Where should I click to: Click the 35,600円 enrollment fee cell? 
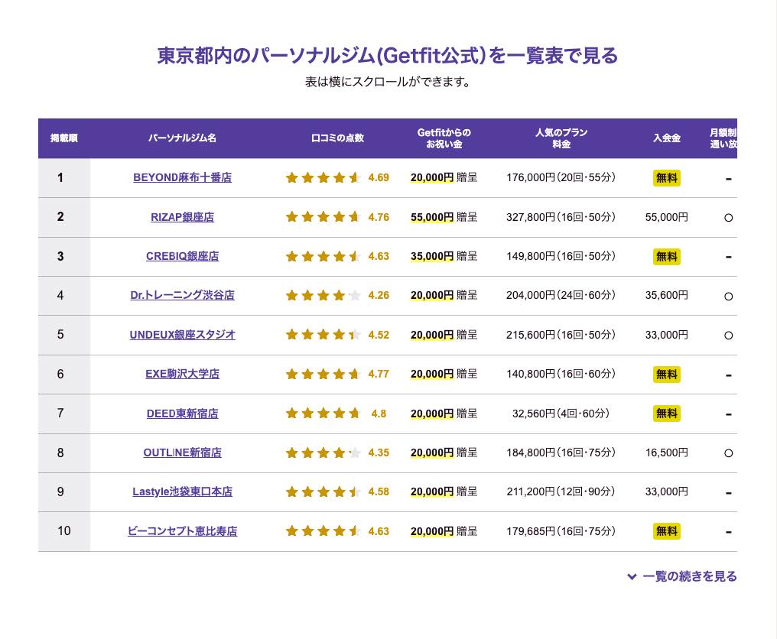click(667, 295)
